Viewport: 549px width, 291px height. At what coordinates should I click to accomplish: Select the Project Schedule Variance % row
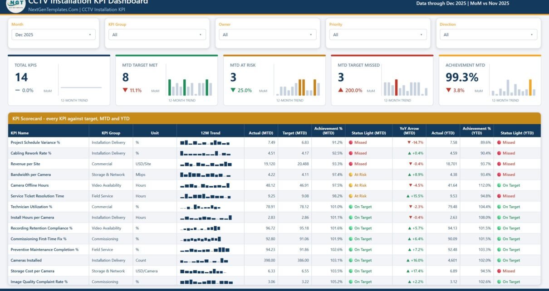click(x=274, y=142)
